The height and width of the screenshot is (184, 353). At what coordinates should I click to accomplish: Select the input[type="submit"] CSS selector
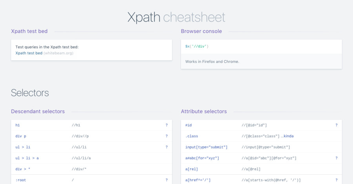point(206,147)
